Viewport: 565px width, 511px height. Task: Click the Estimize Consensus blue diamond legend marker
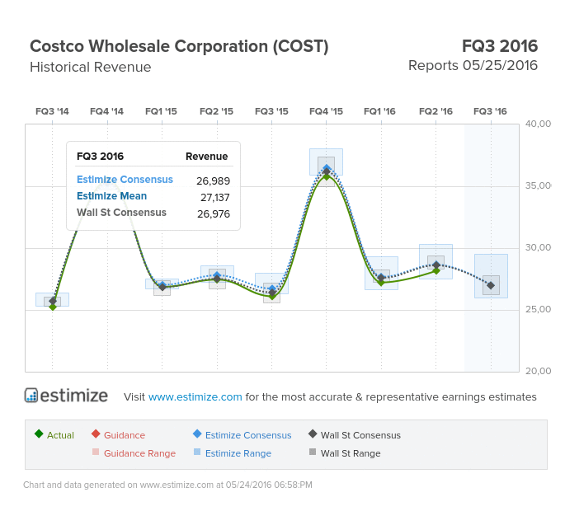click(197, 434)
